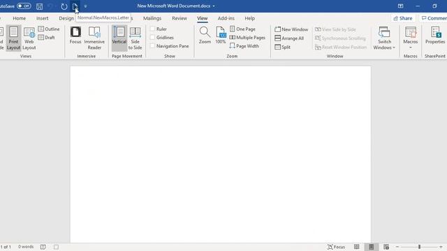The height and width of the screenshot is (251, 447).
Task: Select the View tab
Action: coord(203,18)
